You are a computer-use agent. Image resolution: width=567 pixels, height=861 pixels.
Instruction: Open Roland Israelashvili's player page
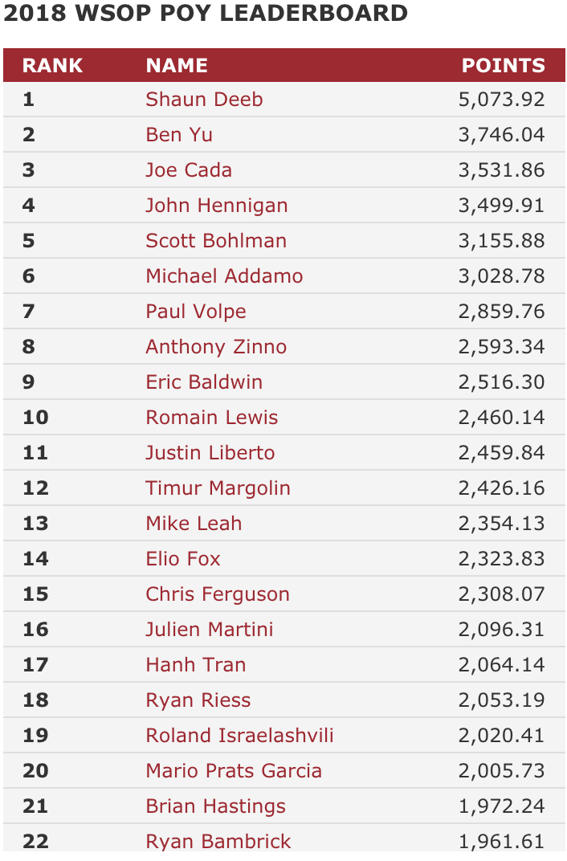(x=240, y=736)
